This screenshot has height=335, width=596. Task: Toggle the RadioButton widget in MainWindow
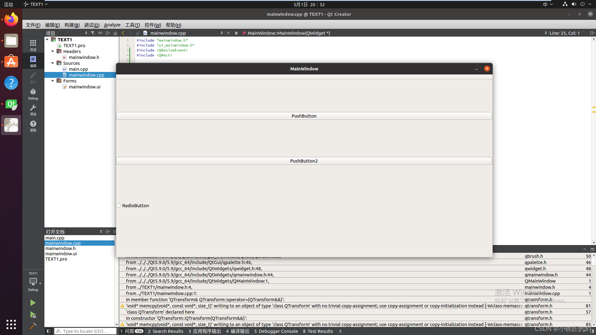pos(118,205)
